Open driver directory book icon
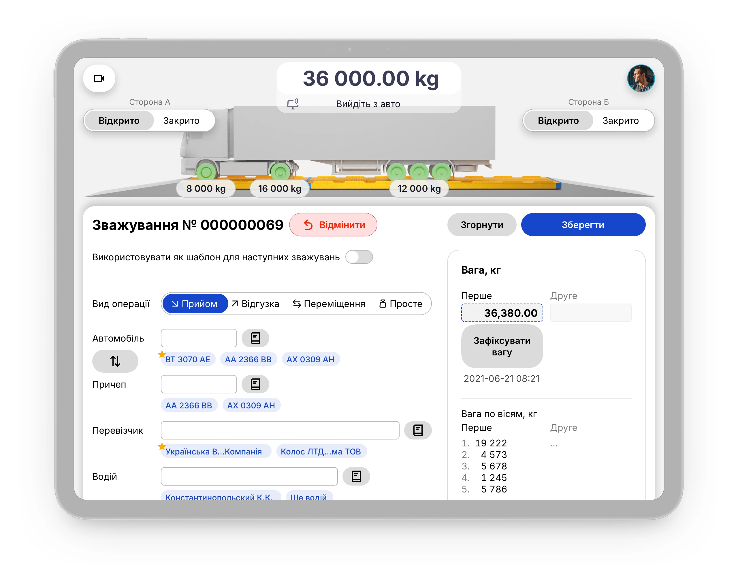Image resolution: width=738 pixels, height=576 pixels. point(356,476)
